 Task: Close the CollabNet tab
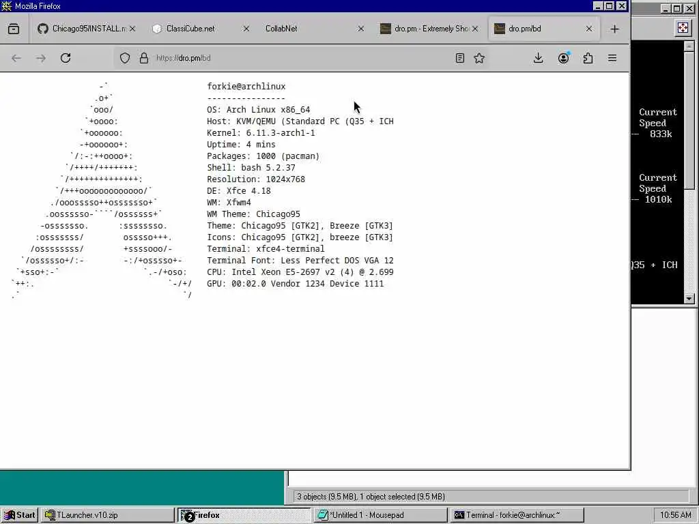[361, 29]
